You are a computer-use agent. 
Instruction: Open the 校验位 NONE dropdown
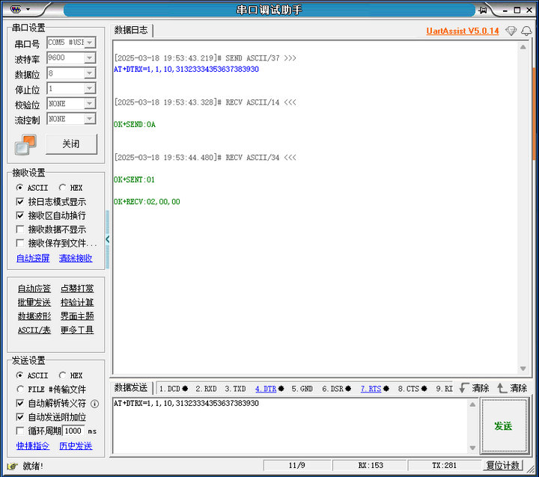coord(90,104)
